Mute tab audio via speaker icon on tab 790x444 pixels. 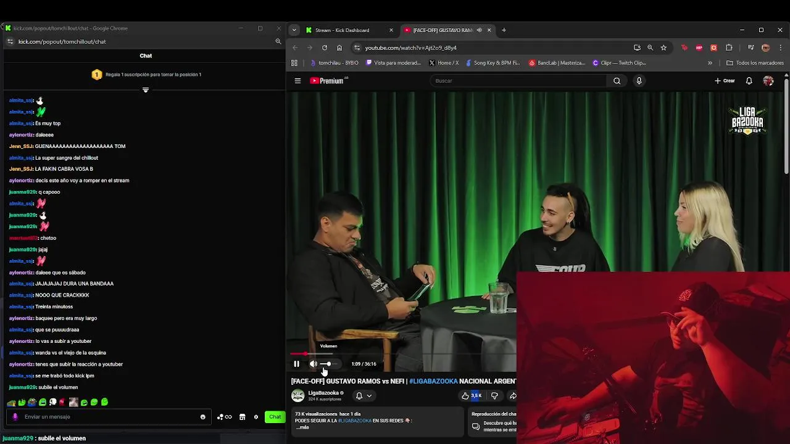point(479,30)
